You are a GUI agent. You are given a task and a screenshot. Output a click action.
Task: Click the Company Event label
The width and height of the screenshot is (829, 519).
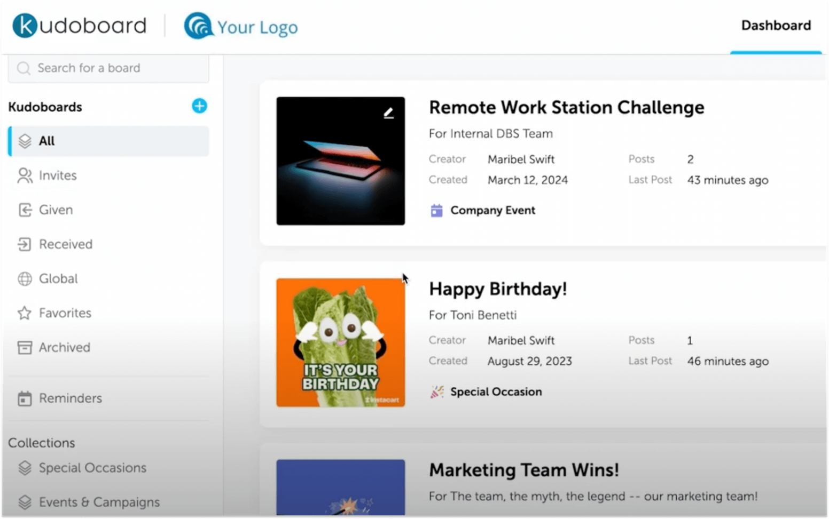pos(492,211)
